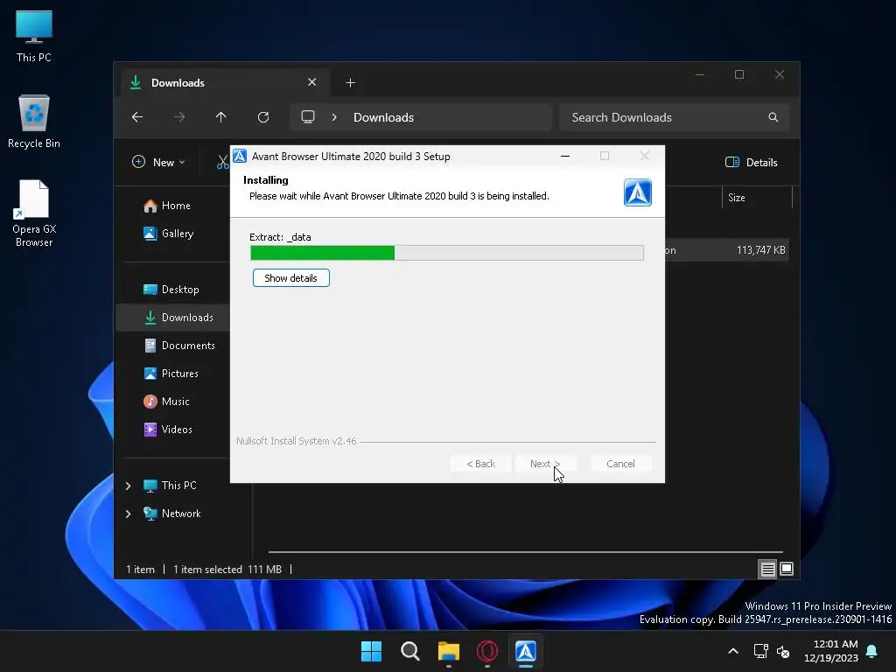Open the clock and date flyout
Image resolution: width=896 pixels, height=672 pixels.
tap(831, 651)
